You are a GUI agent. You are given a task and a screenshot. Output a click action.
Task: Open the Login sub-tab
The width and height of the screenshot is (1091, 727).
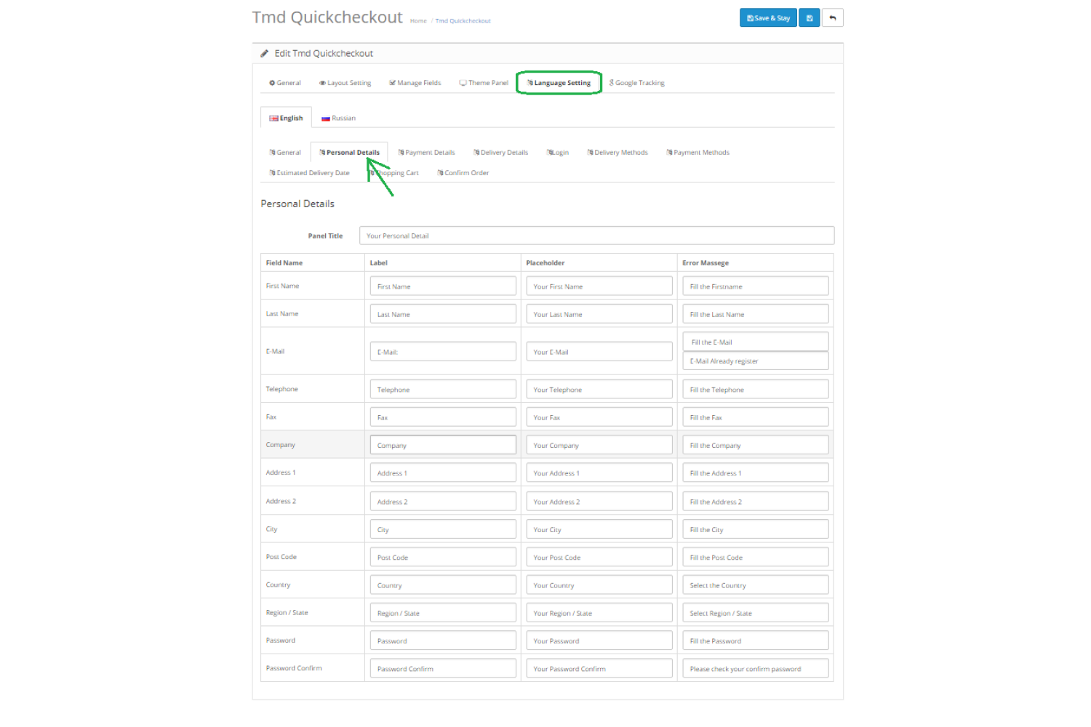tap(558, 153)
